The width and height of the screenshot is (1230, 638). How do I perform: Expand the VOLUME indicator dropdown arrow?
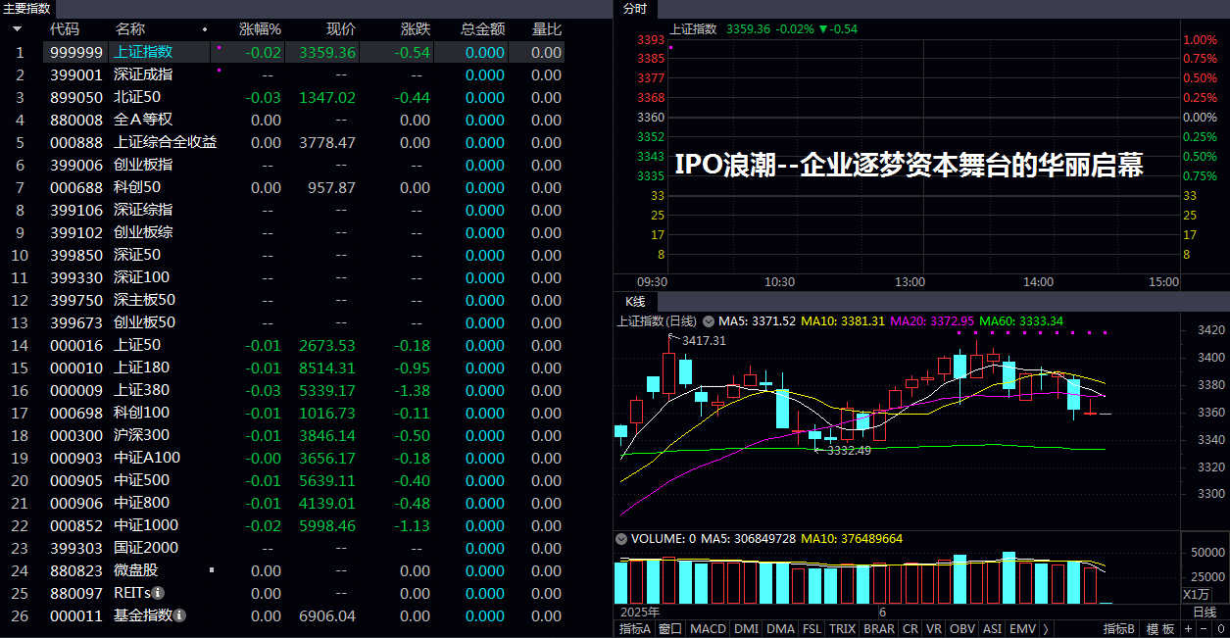[620, 538]
